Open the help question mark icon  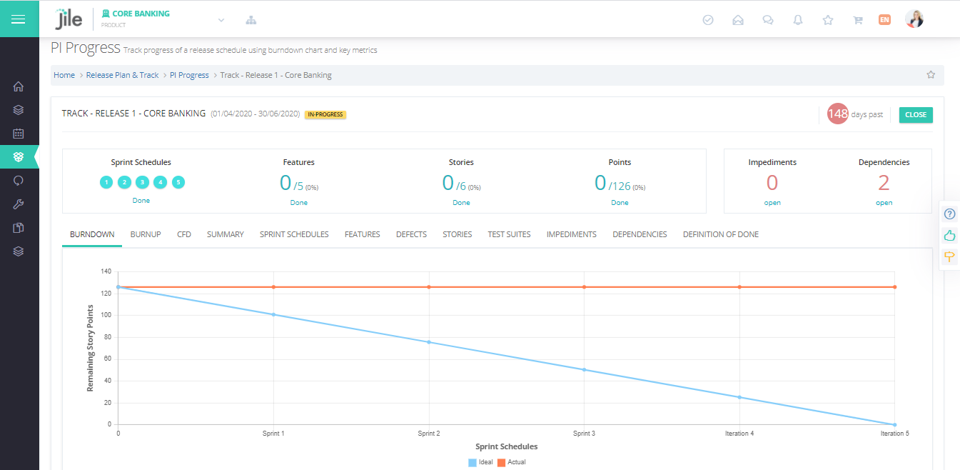pyautogui.click(x=949, y=214)
